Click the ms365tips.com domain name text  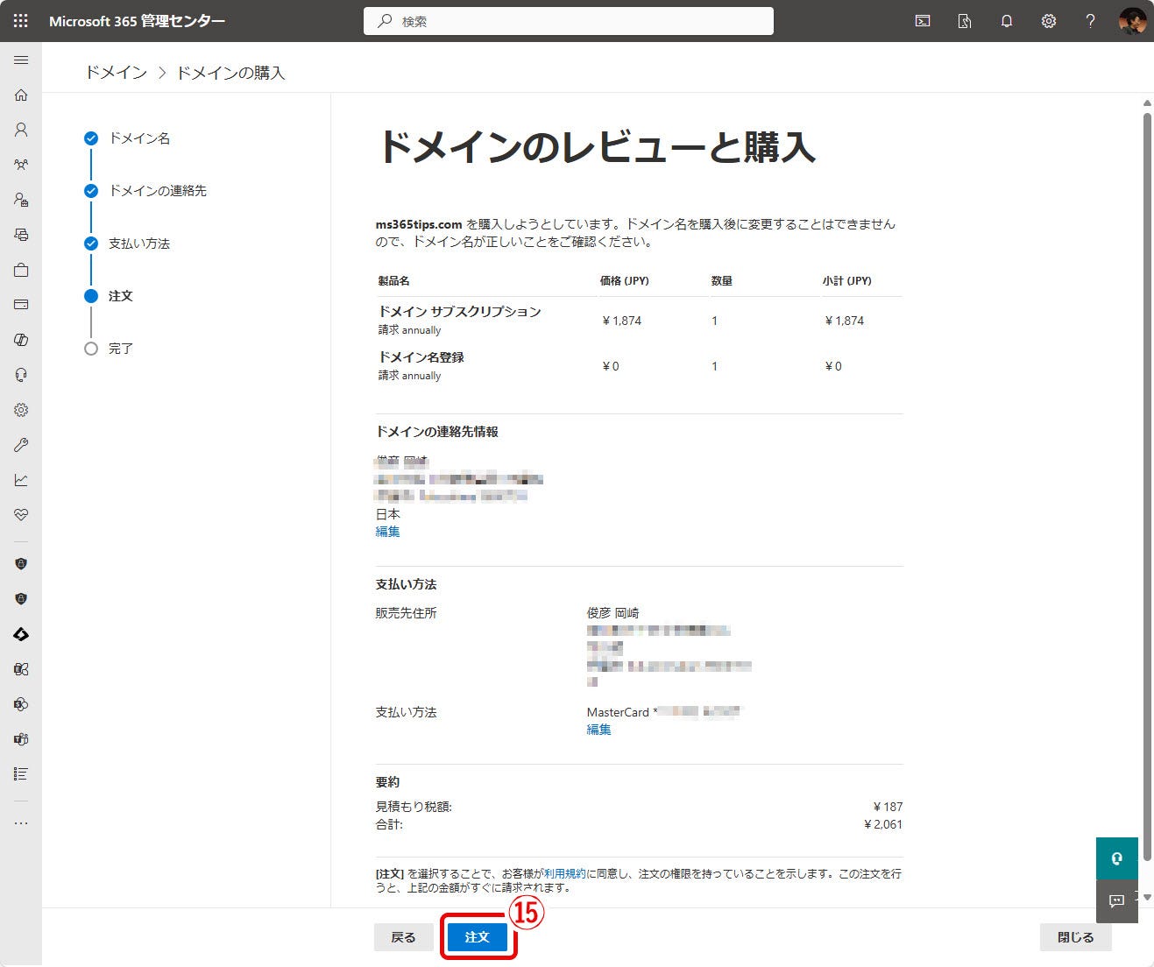click(x=419, y=224)
